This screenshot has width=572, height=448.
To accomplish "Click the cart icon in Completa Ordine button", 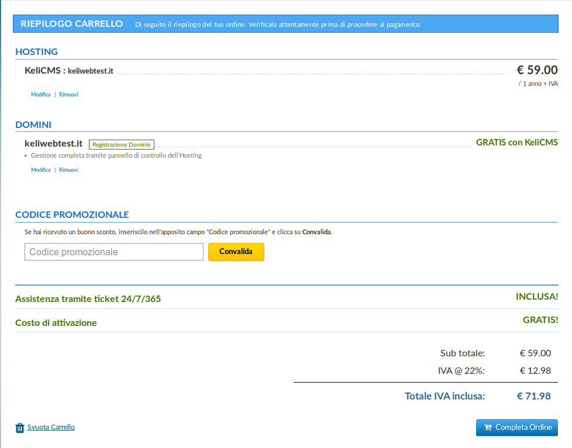I will point(488,428).
